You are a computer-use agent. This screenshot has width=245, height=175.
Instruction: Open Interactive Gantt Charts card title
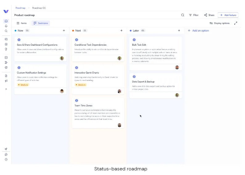point(87,73)
